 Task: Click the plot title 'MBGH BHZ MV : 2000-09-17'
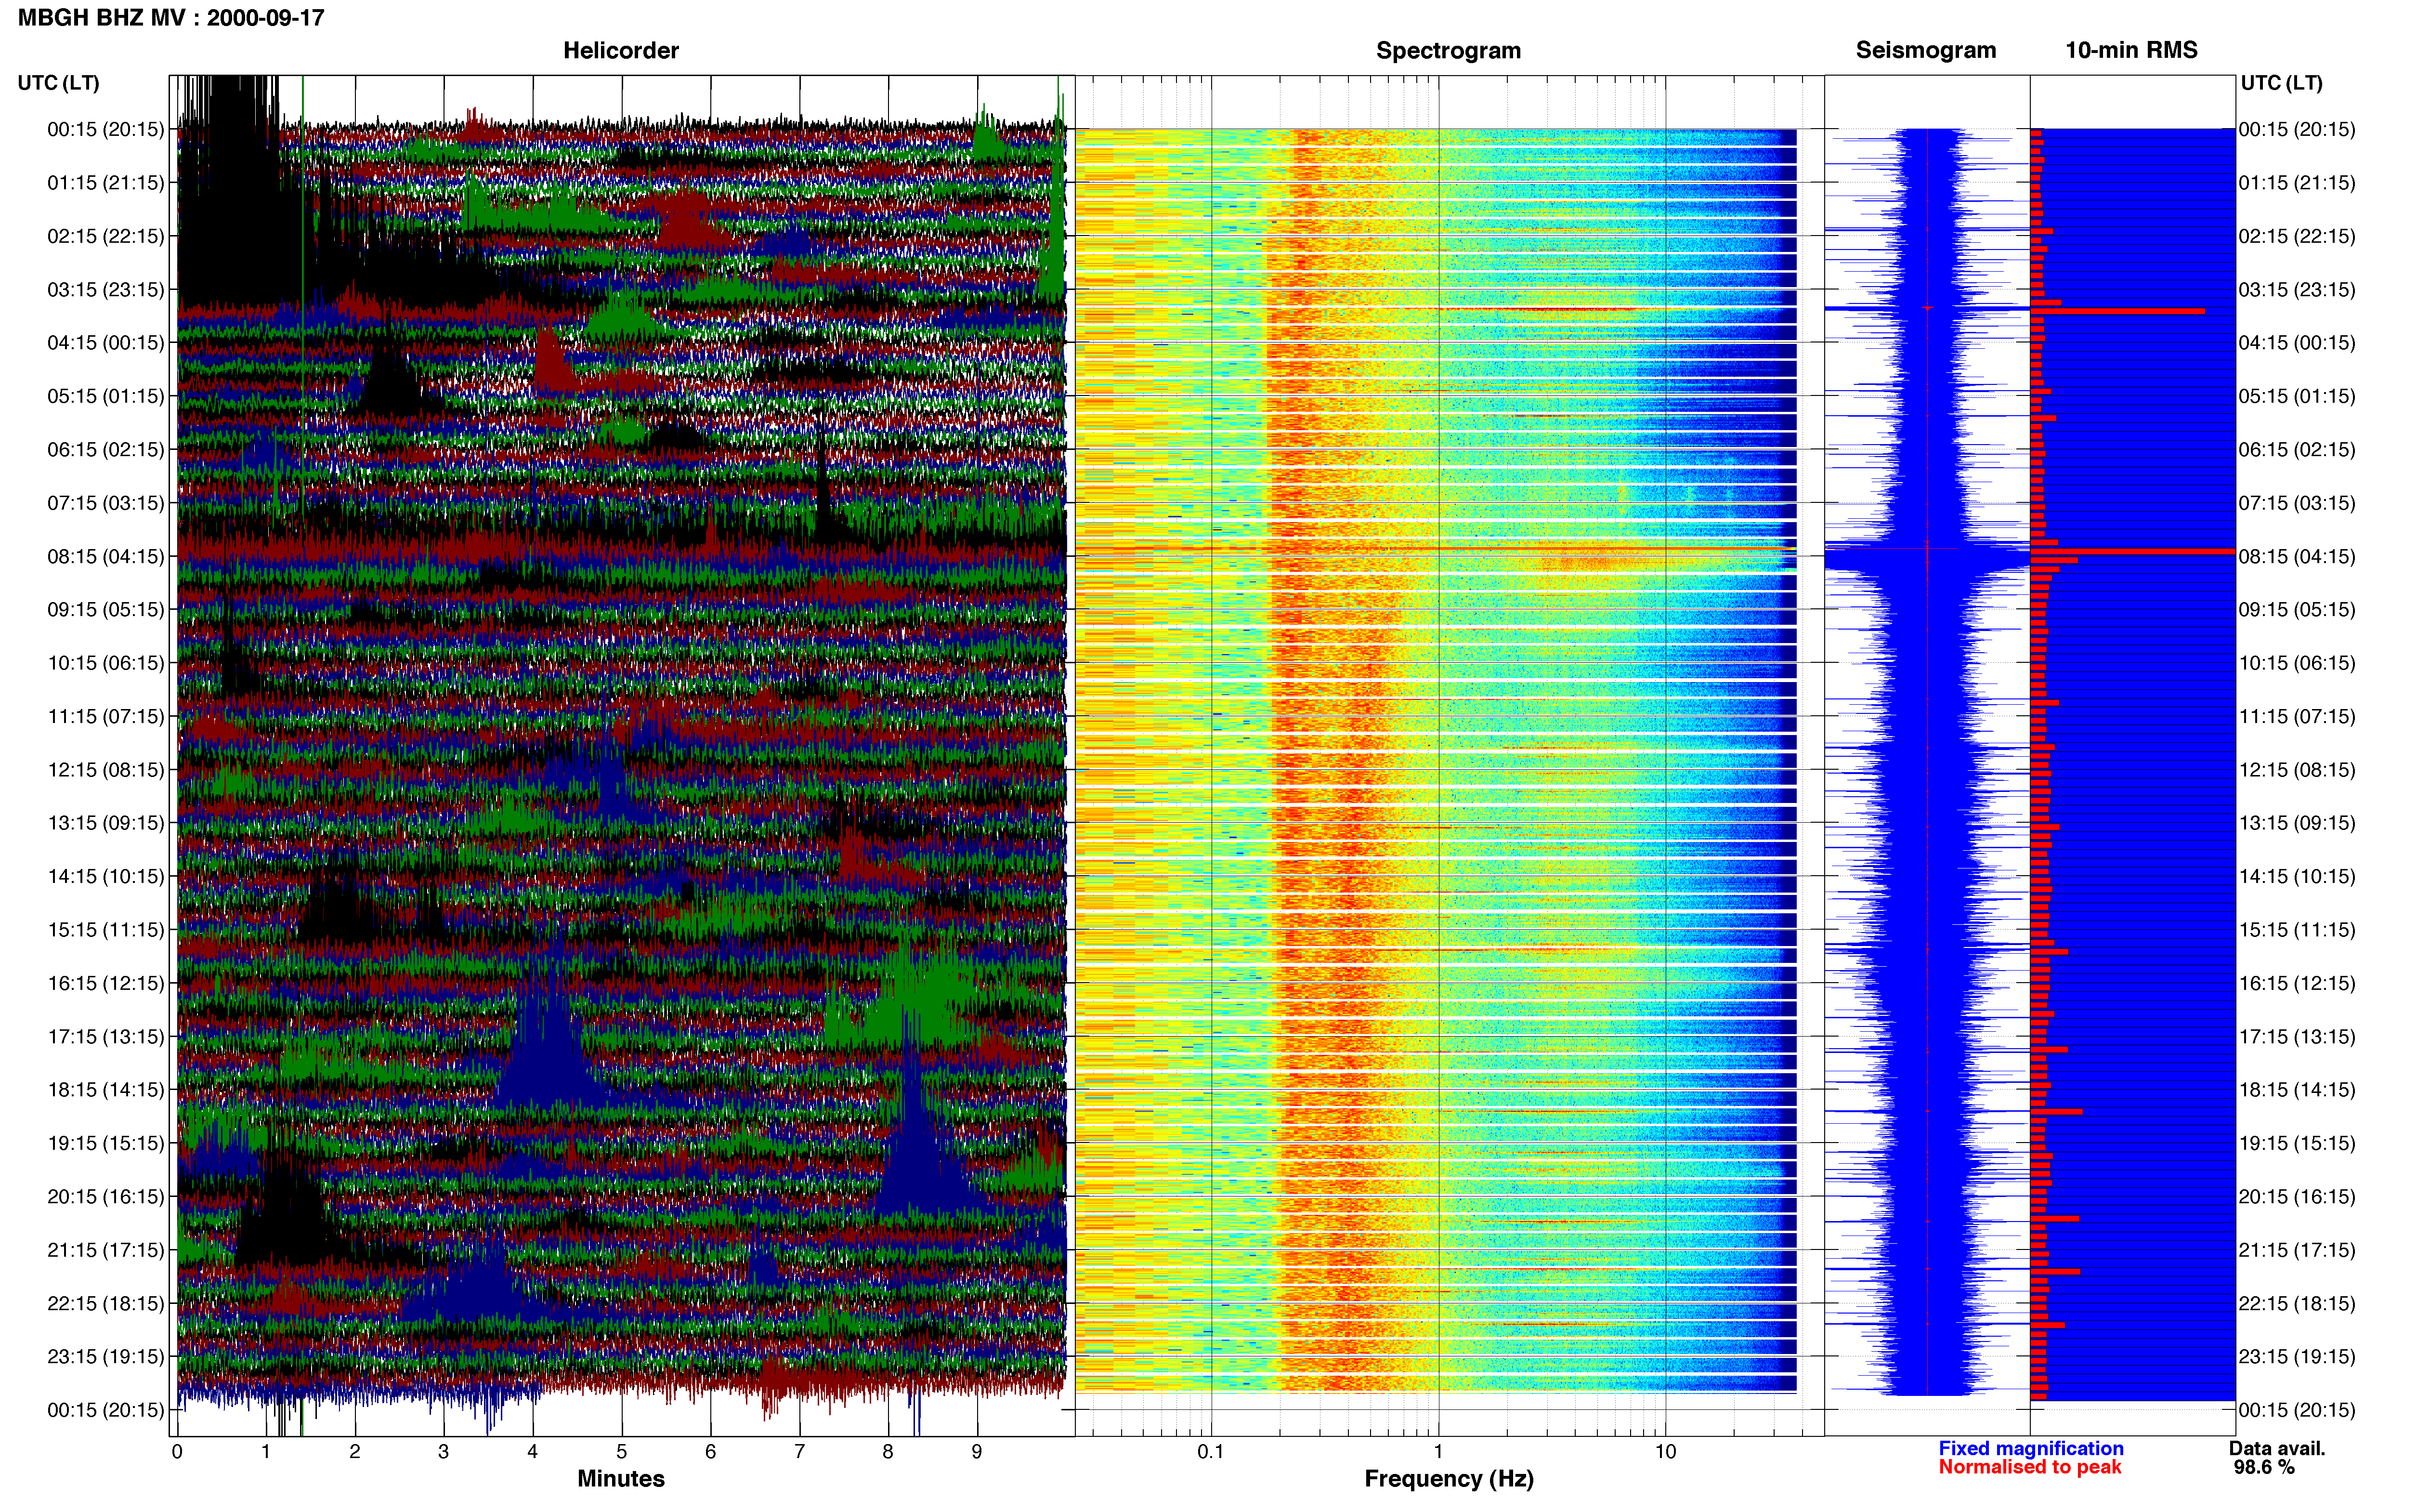coord(171,18)
